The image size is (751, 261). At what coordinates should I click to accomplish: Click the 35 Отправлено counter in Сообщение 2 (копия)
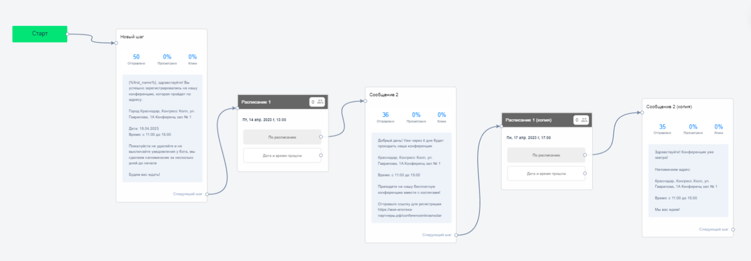662,129
